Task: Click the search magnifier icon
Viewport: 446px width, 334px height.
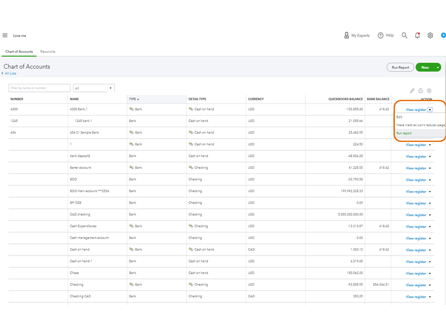Action: tap(405, 35)
